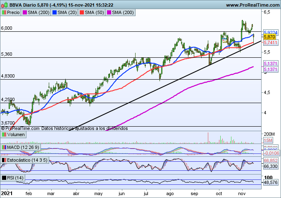Click the calendar event icon on the October candles
This screenshot has height=198, width=281.
224,40
